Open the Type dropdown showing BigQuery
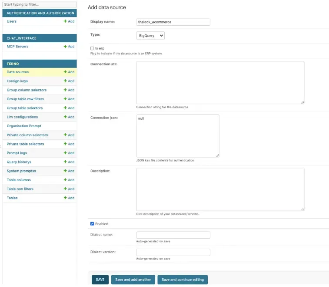This screenshot has height=287, width=329. click(x=150, y=35)
